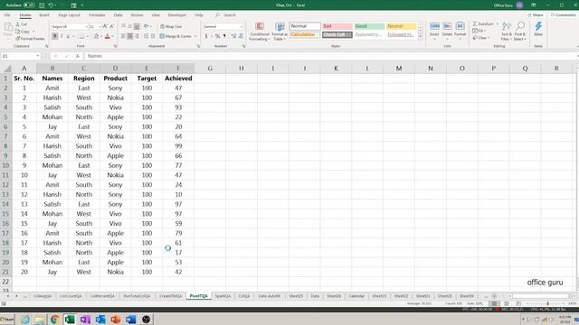Align text to the right
The height and width of the screenshot is (325, 579).
[x=137, y=36]
